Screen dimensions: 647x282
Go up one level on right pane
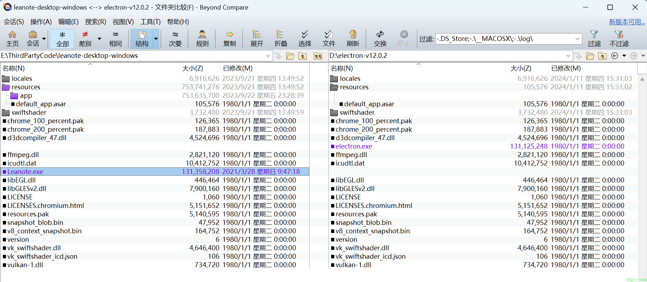coord(602,56)
